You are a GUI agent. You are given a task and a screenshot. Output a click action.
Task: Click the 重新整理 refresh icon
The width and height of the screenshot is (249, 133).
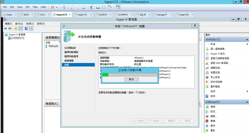point(207,87)
